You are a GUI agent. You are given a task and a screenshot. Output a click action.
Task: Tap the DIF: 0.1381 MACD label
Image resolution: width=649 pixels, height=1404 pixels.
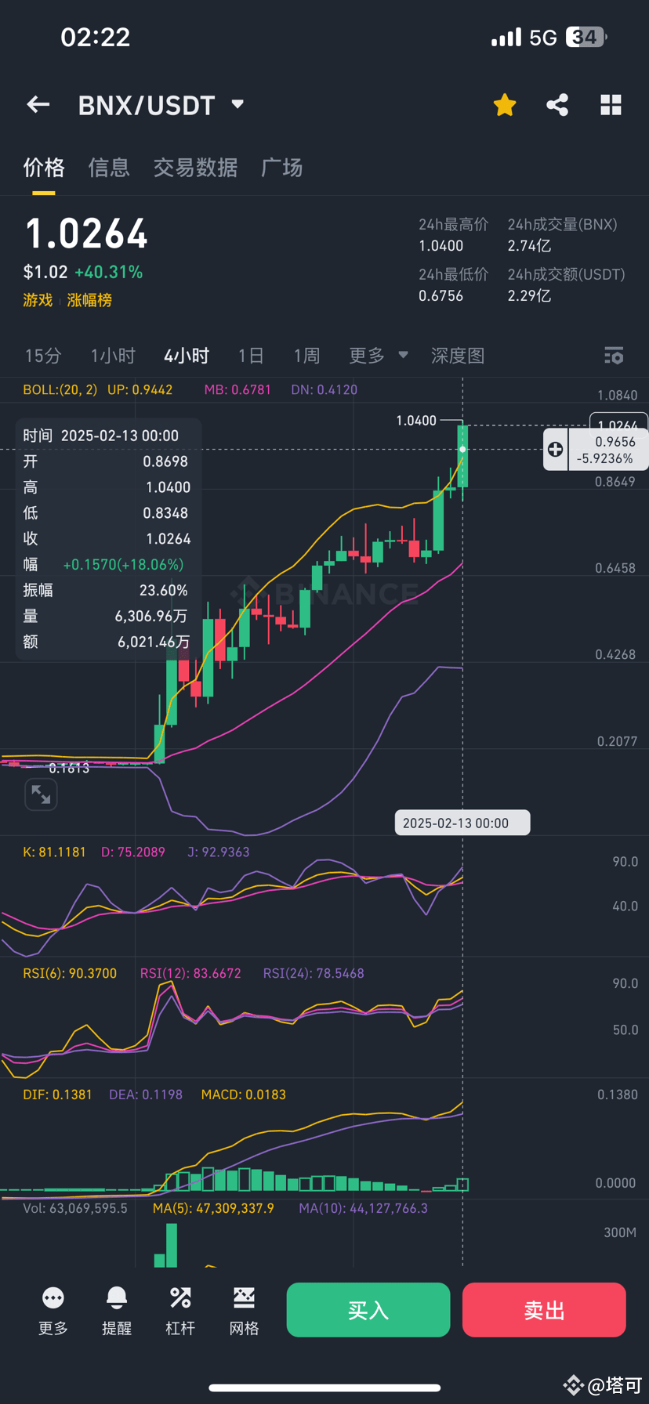(x=57, y=1095)
